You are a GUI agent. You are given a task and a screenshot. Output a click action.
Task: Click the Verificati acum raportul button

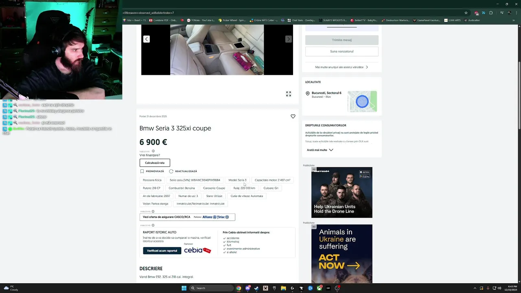point(162,251)
